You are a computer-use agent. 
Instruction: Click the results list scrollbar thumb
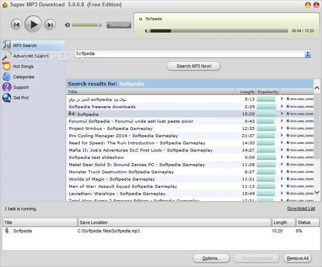pyautogui.click(x=317, y=125)
